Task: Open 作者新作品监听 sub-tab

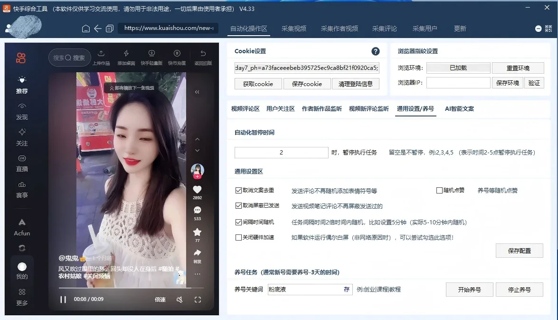Action: point(322,109)
